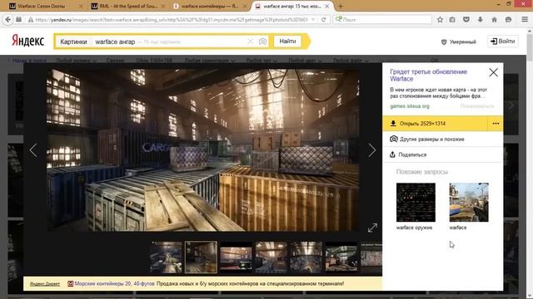The width and height of the screenshot is (533, 299).
Task: Open the Pocket shield icon in toolbar
Action: tap(466, 20)
